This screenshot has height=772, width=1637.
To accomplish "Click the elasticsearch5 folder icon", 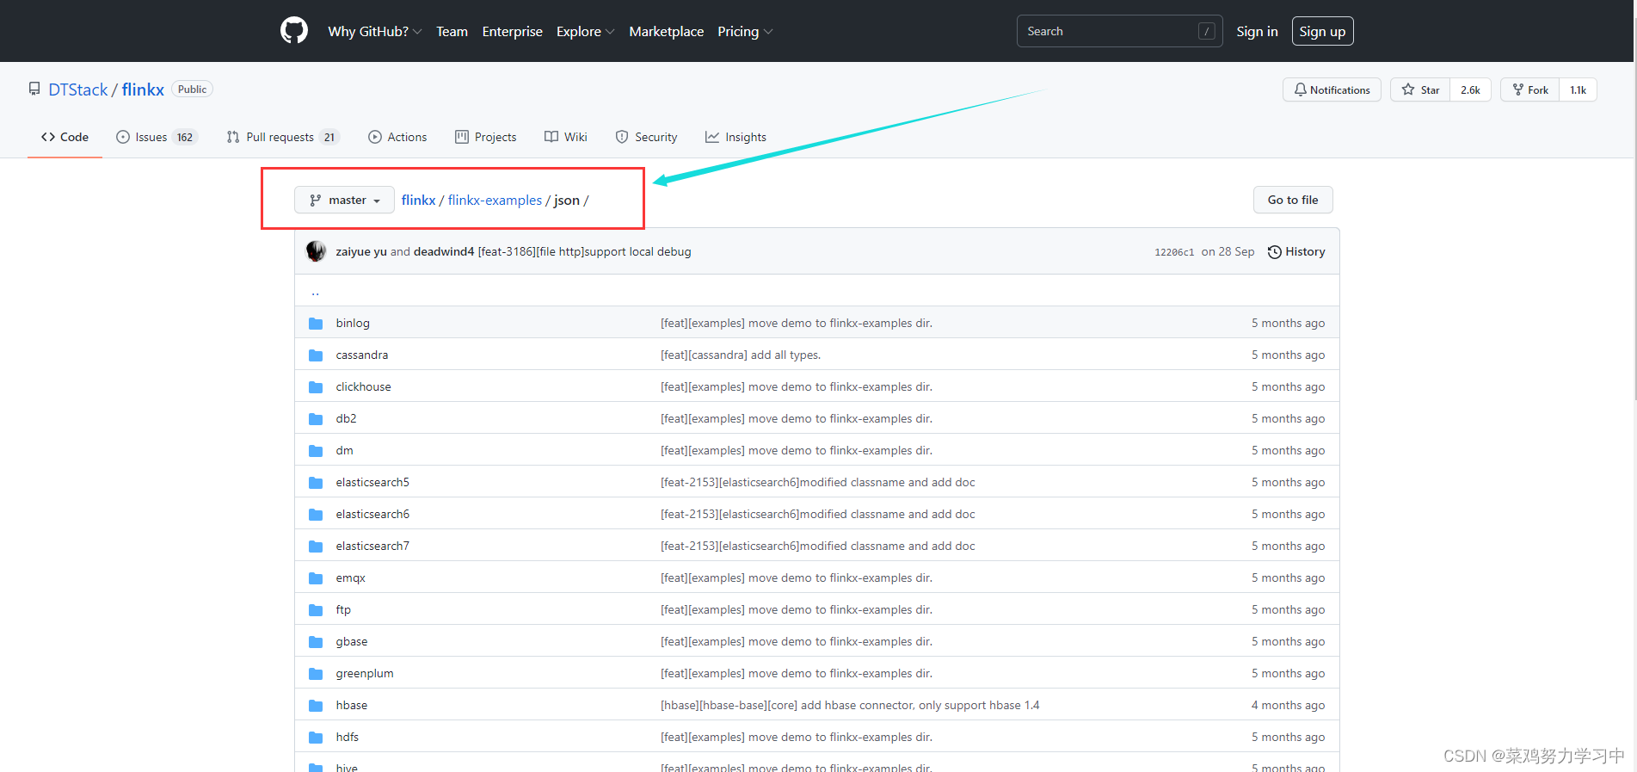I will [x=316, y=483].
